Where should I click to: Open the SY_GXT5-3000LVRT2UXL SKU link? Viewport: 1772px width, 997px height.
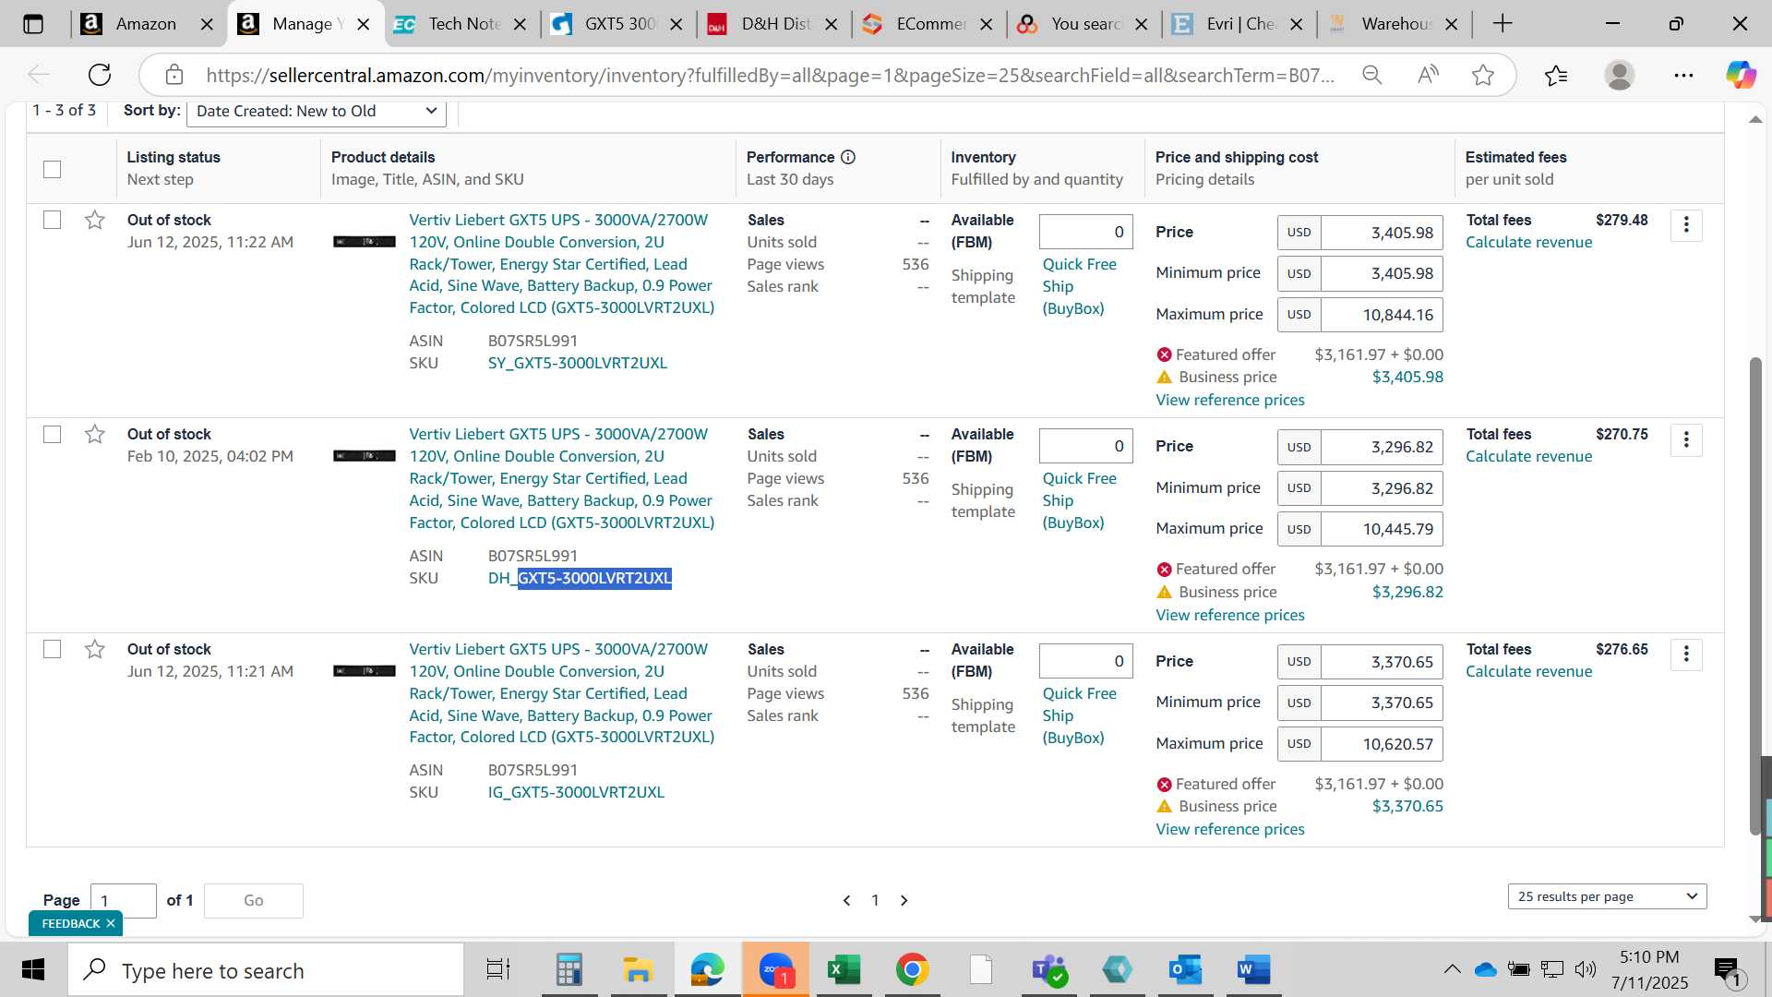[577, 363]
